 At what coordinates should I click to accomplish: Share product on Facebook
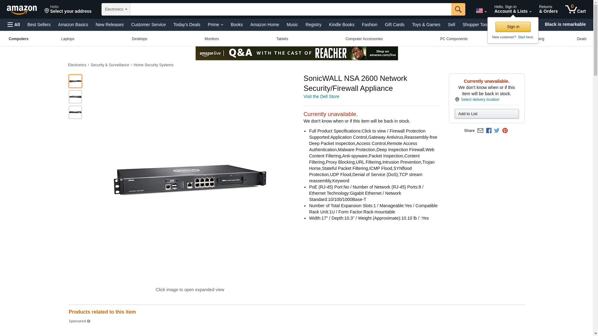489,131
